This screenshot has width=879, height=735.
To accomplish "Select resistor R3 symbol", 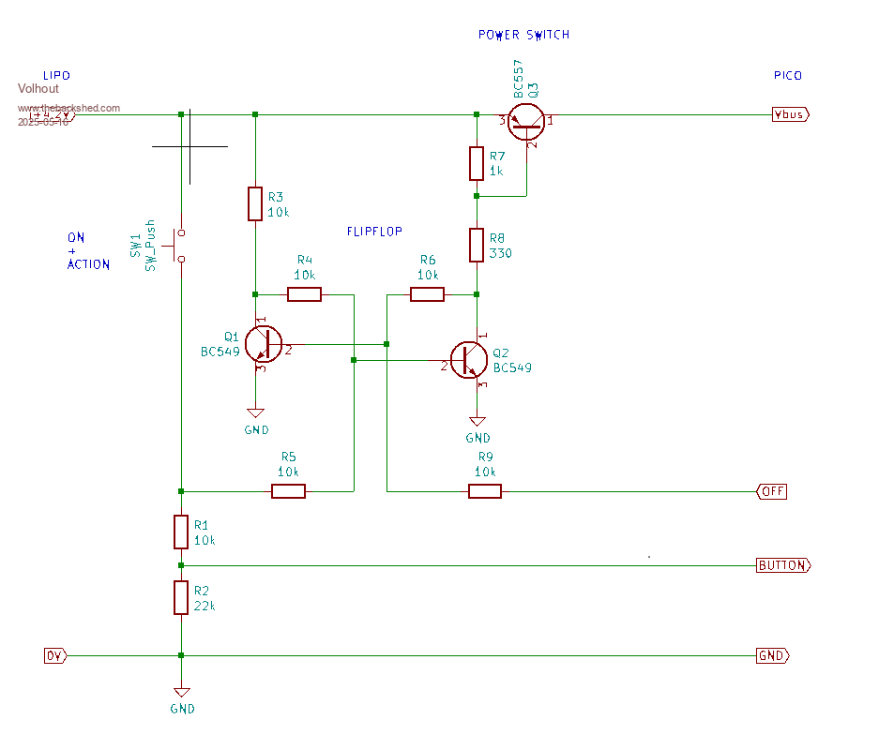I will click(255, 203).
